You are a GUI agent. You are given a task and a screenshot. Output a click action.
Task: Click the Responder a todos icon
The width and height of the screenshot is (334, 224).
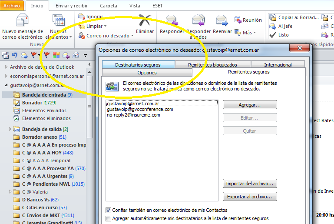(198, 20)
